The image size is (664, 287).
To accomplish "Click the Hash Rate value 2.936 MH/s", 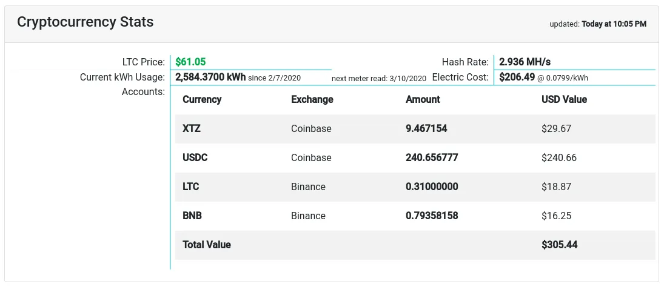I will 525,62.
